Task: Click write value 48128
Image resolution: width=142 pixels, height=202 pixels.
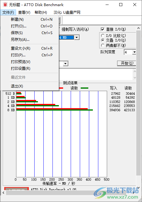Action: 116,98
